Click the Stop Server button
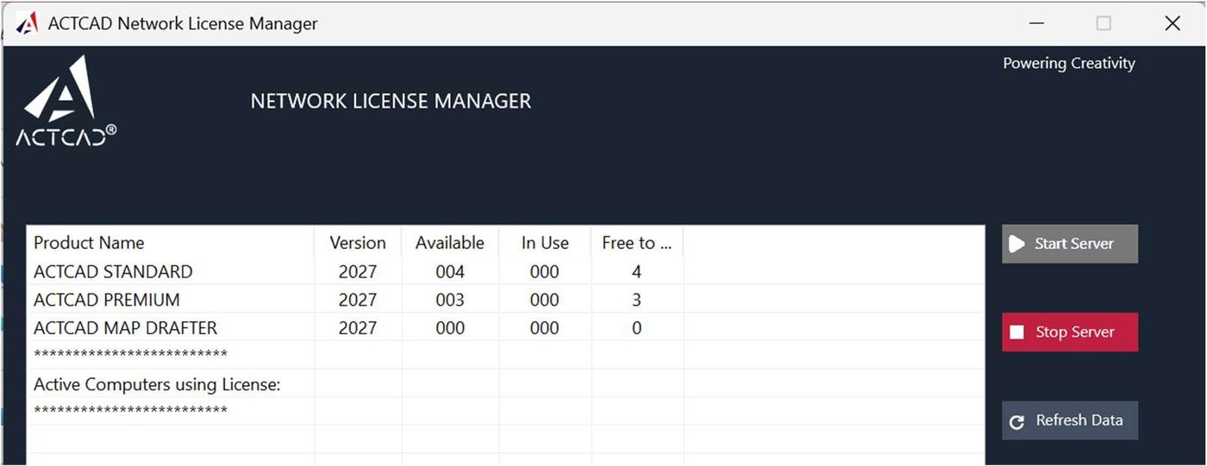Viewport: 1207px width, 466px height. click(x=1070, y=332)
